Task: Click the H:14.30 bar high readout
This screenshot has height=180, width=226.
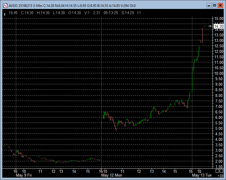Action: [x=43, y=13]
